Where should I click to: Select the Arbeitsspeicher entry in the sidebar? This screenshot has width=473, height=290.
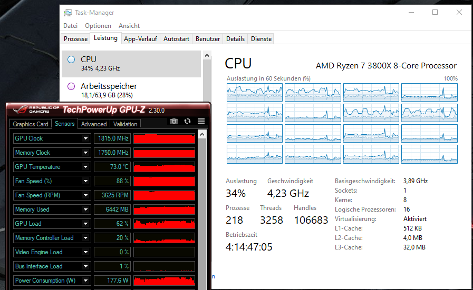131,91
